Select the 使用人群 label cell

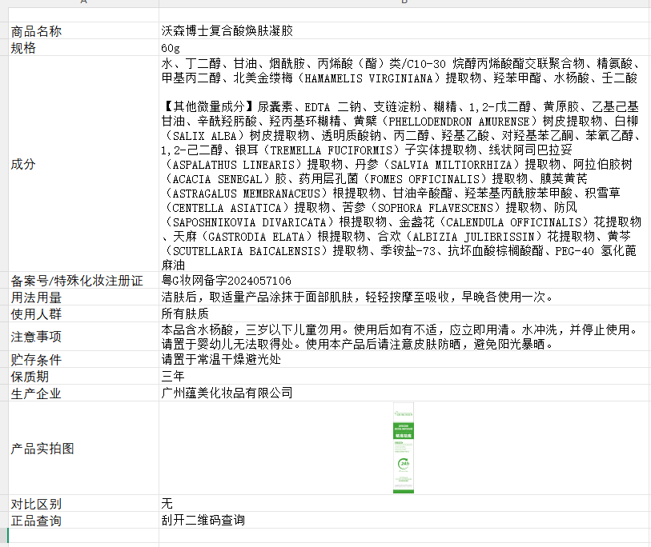pos(83,313)
